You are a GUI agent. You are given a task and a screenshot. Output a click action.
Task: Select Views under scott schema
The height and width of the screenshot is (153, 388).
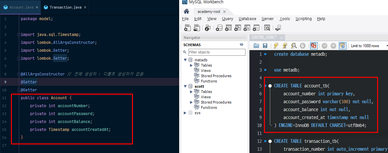(206, 97)
